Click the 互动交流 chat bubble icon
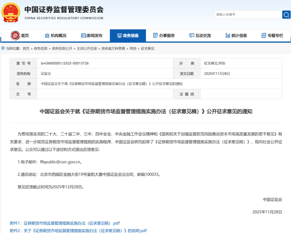Screen dimensions: 291x234 pos(192,35)
